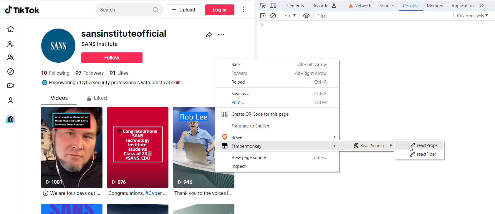Screen dimensions: 495x214
Task: Click the search magnifier icon
Action: tap(155, 10)
